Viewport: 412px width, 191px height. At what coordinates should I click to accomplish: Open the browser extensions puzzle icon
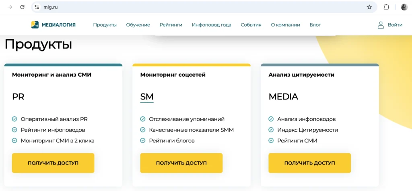(386, 7)
